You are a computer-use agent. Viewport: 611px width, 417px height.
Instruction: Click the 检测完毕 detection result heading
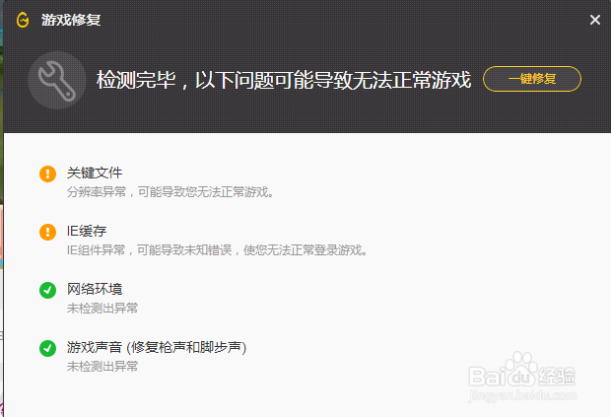pyautogui.click(x=284, y=80)
